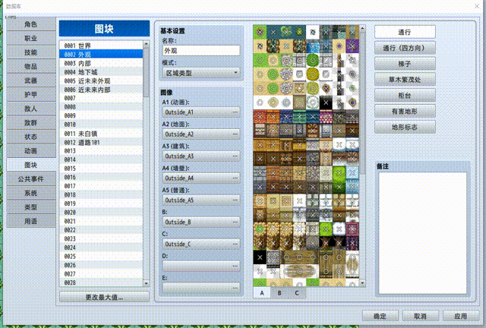
Task: Go to the 系统 tab
Action: click(x=30, y=193)
